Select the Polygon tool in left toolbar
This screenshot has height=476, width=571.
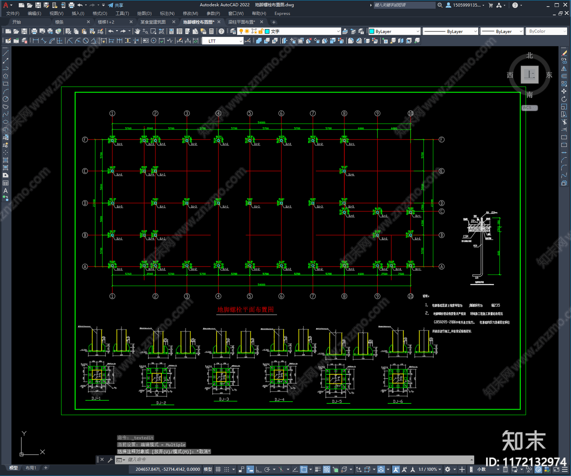(5, 76)
